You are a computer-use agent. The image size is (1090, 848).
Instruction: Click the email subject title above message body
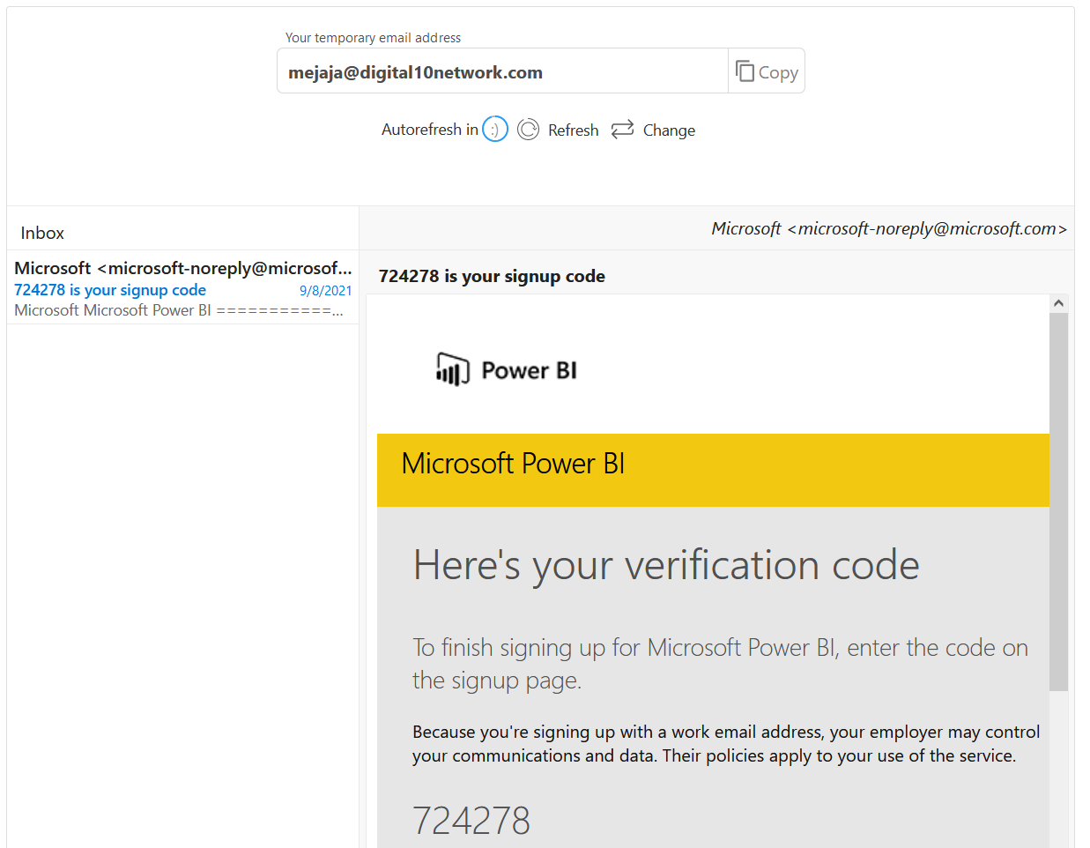pos(492,276)
